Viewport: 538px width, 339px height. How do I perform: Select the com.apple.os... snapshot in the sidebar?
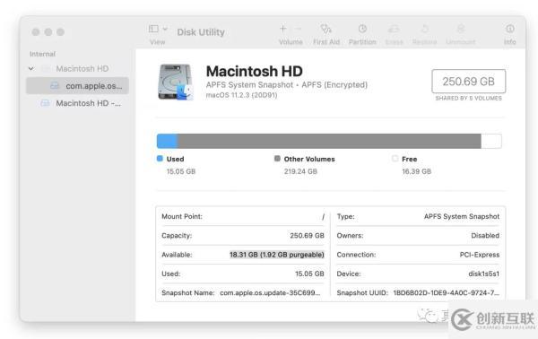(77, 86)
